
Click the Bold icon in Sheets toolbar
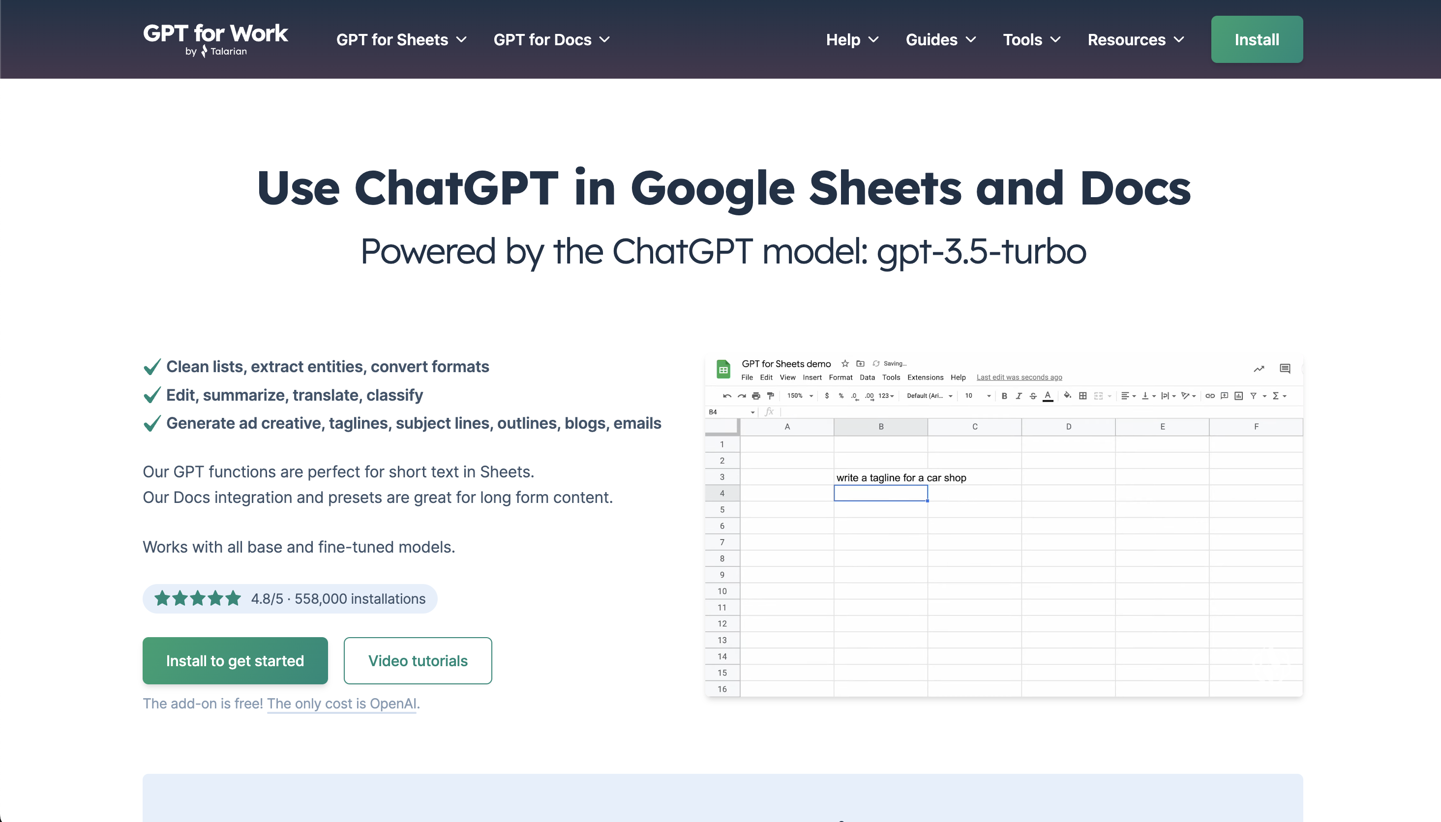[x=1004, y=396]
